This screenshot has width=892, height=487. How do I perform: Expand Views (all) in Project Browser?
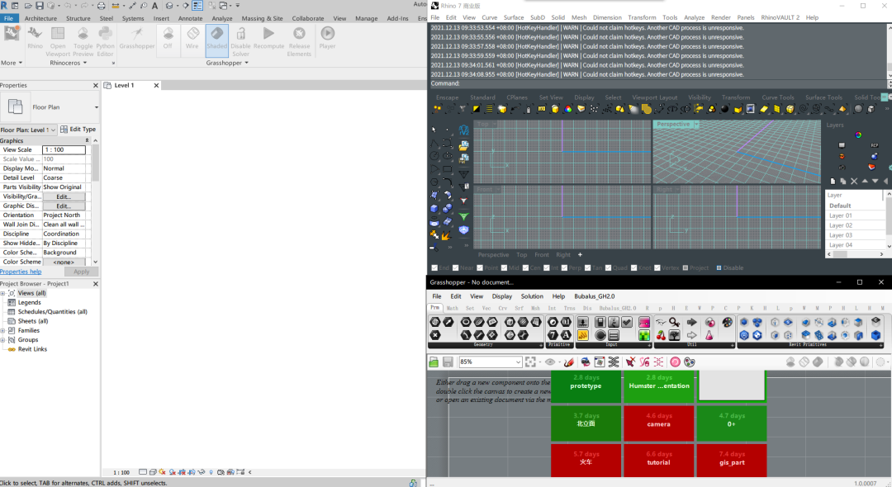pyautogui.click(x=2, y=293)
